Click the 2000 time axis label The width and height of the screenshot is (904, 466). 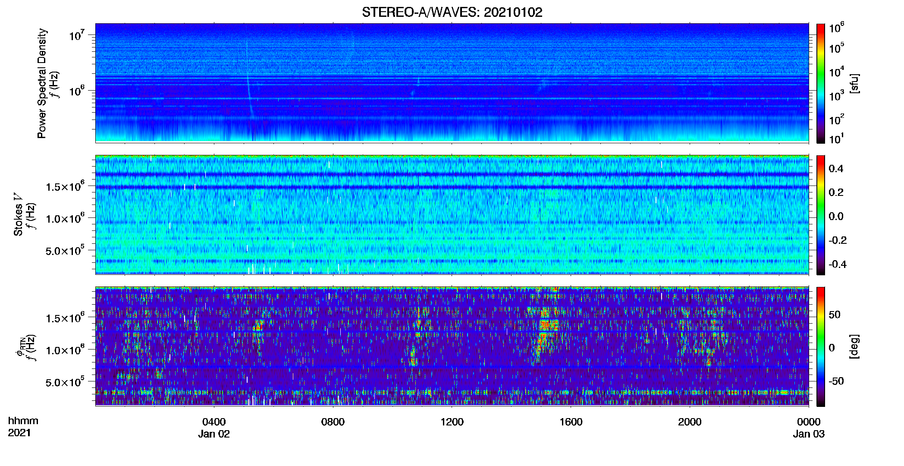(x=690, y=422)
